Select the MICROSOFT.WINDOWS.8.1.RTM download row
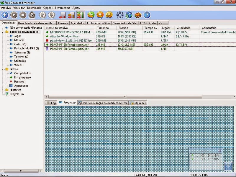Viewport: 236px width, 177px height. 140,32
